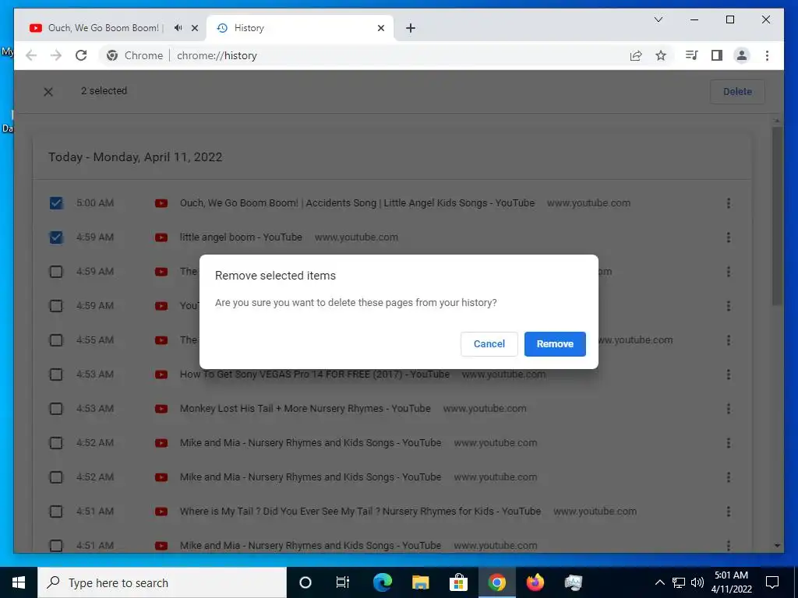This screenshot has height=598, width=798.
Task: Open more actions for little angel boom entry
Action: pyautogui.click(x=729, y=237)
